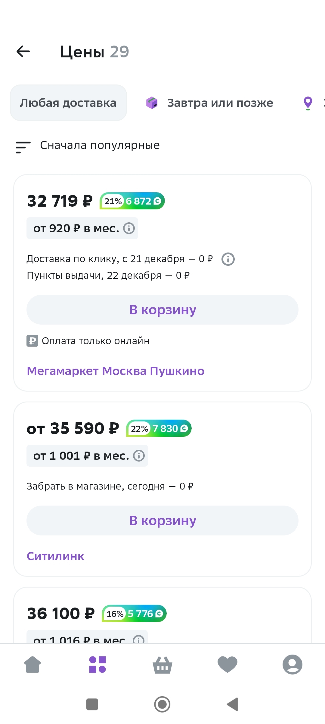This screenshot has width=325, height=724.
Task: Open Мегамаркет Москва Пушкино seller link
Action: (116, 371)
